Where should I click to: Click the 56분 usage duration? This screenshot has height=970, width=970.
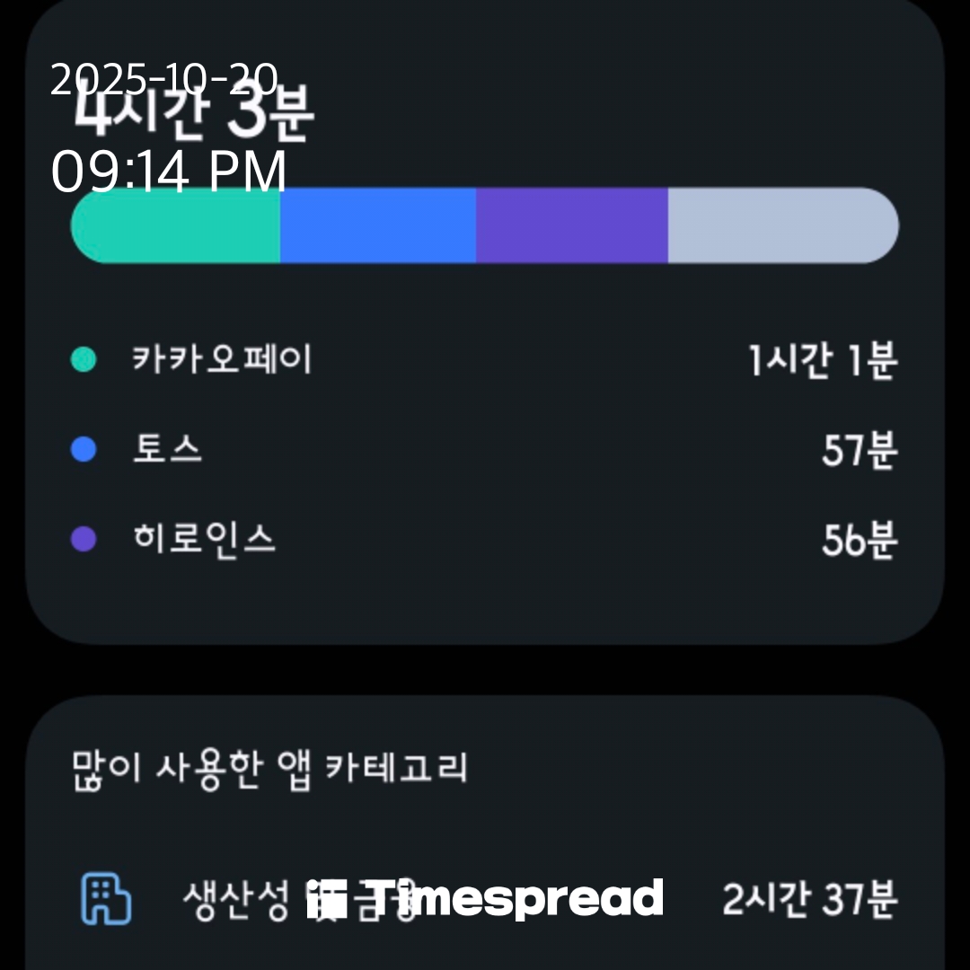coord(859,540)
